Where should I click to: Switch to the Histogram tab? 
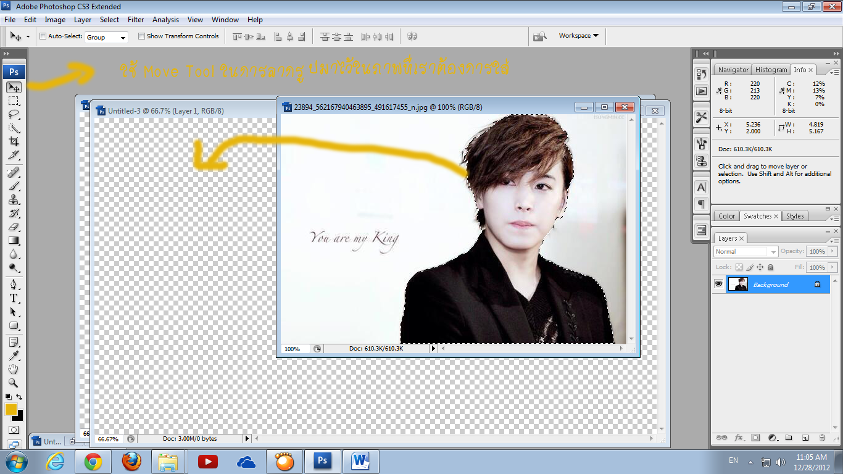(771, 70)
